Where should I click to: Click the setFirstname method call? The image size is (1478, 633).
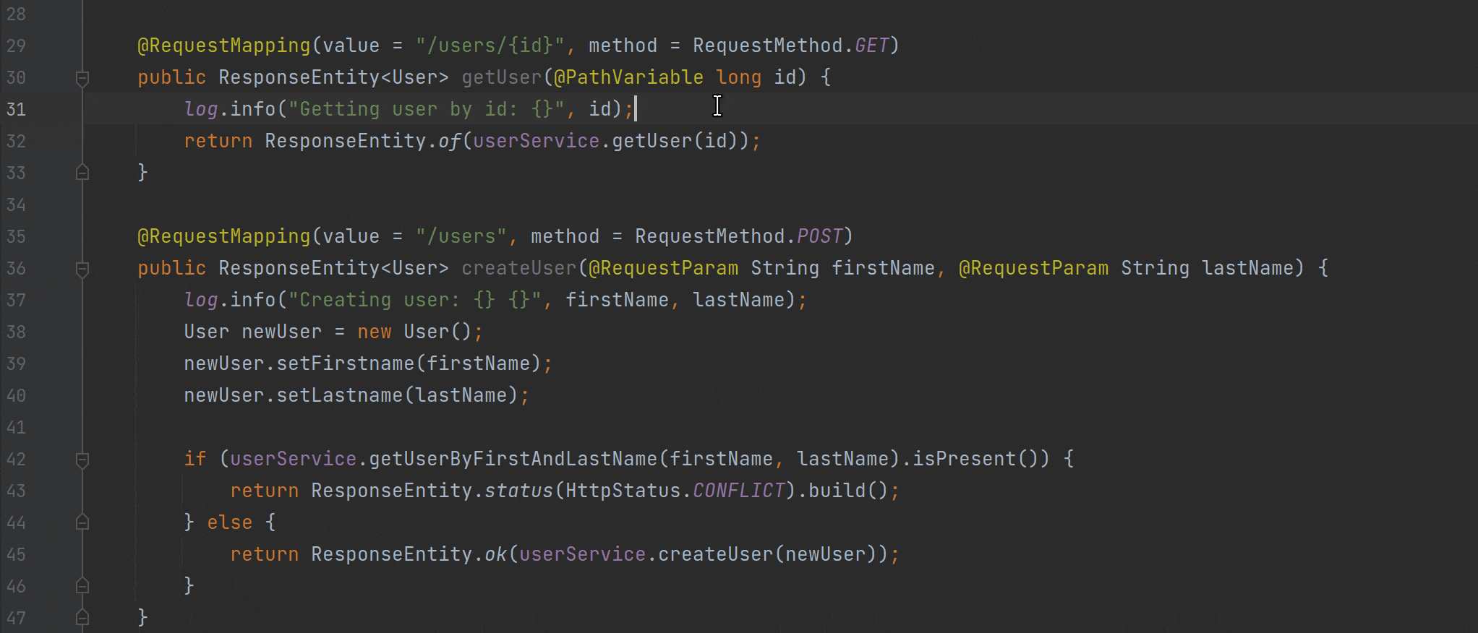[346, 363]
